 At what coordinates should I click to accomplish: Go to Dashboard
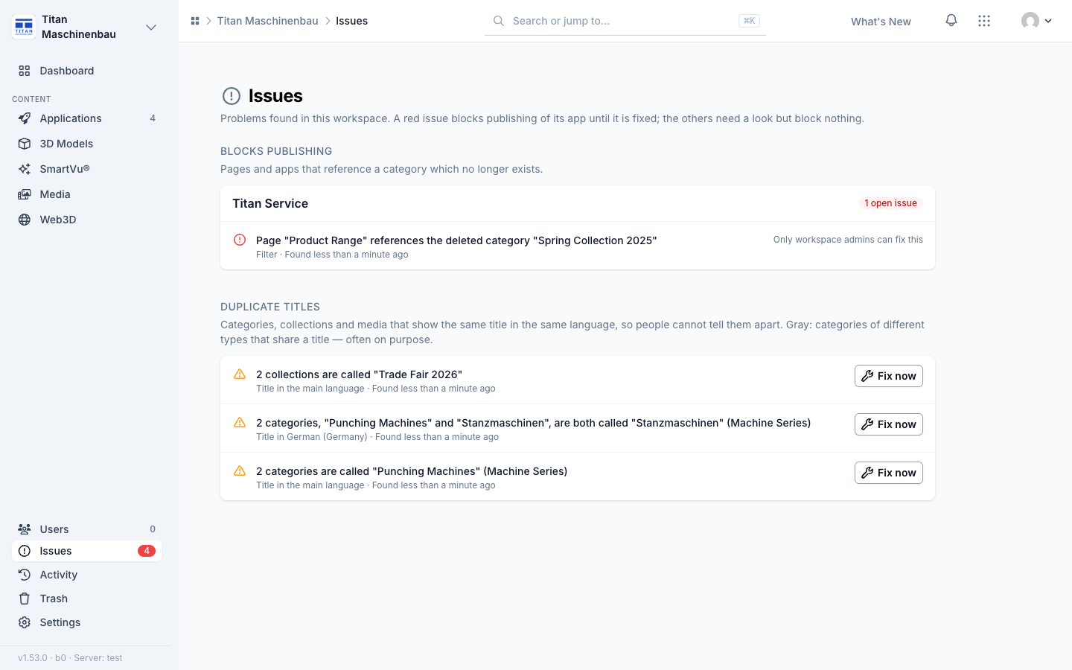pyautogui.click(x=86, y=71)
